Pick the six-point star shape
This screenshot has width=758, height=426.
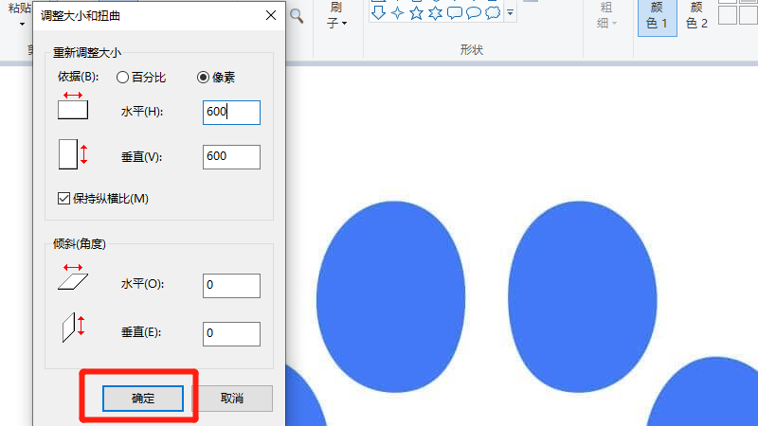(435, 13)
